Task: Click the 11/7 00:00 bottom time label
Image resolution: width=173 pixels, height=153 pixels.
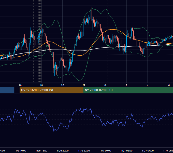Action: click(105, 150)
